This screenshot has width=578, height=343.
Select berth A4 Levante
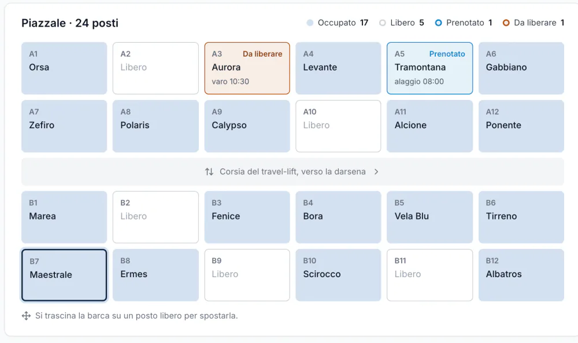coord(338,68)
